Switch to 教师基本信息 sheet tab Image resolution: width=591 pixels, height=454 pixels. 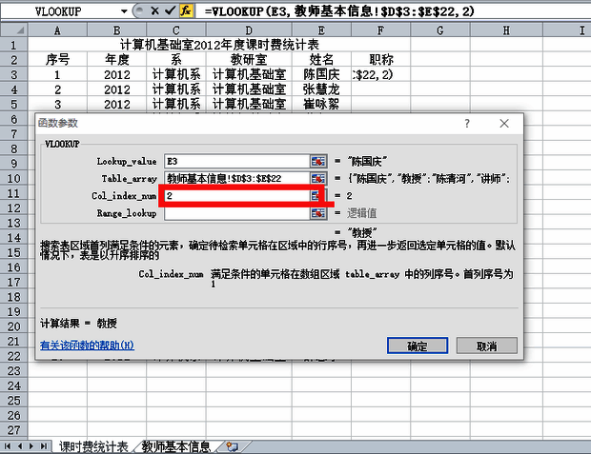pyautogui.click(x=176, y=445)
